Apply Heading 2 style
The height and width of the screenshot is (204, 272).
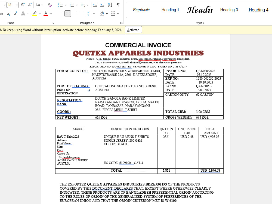tap(200, 10)
